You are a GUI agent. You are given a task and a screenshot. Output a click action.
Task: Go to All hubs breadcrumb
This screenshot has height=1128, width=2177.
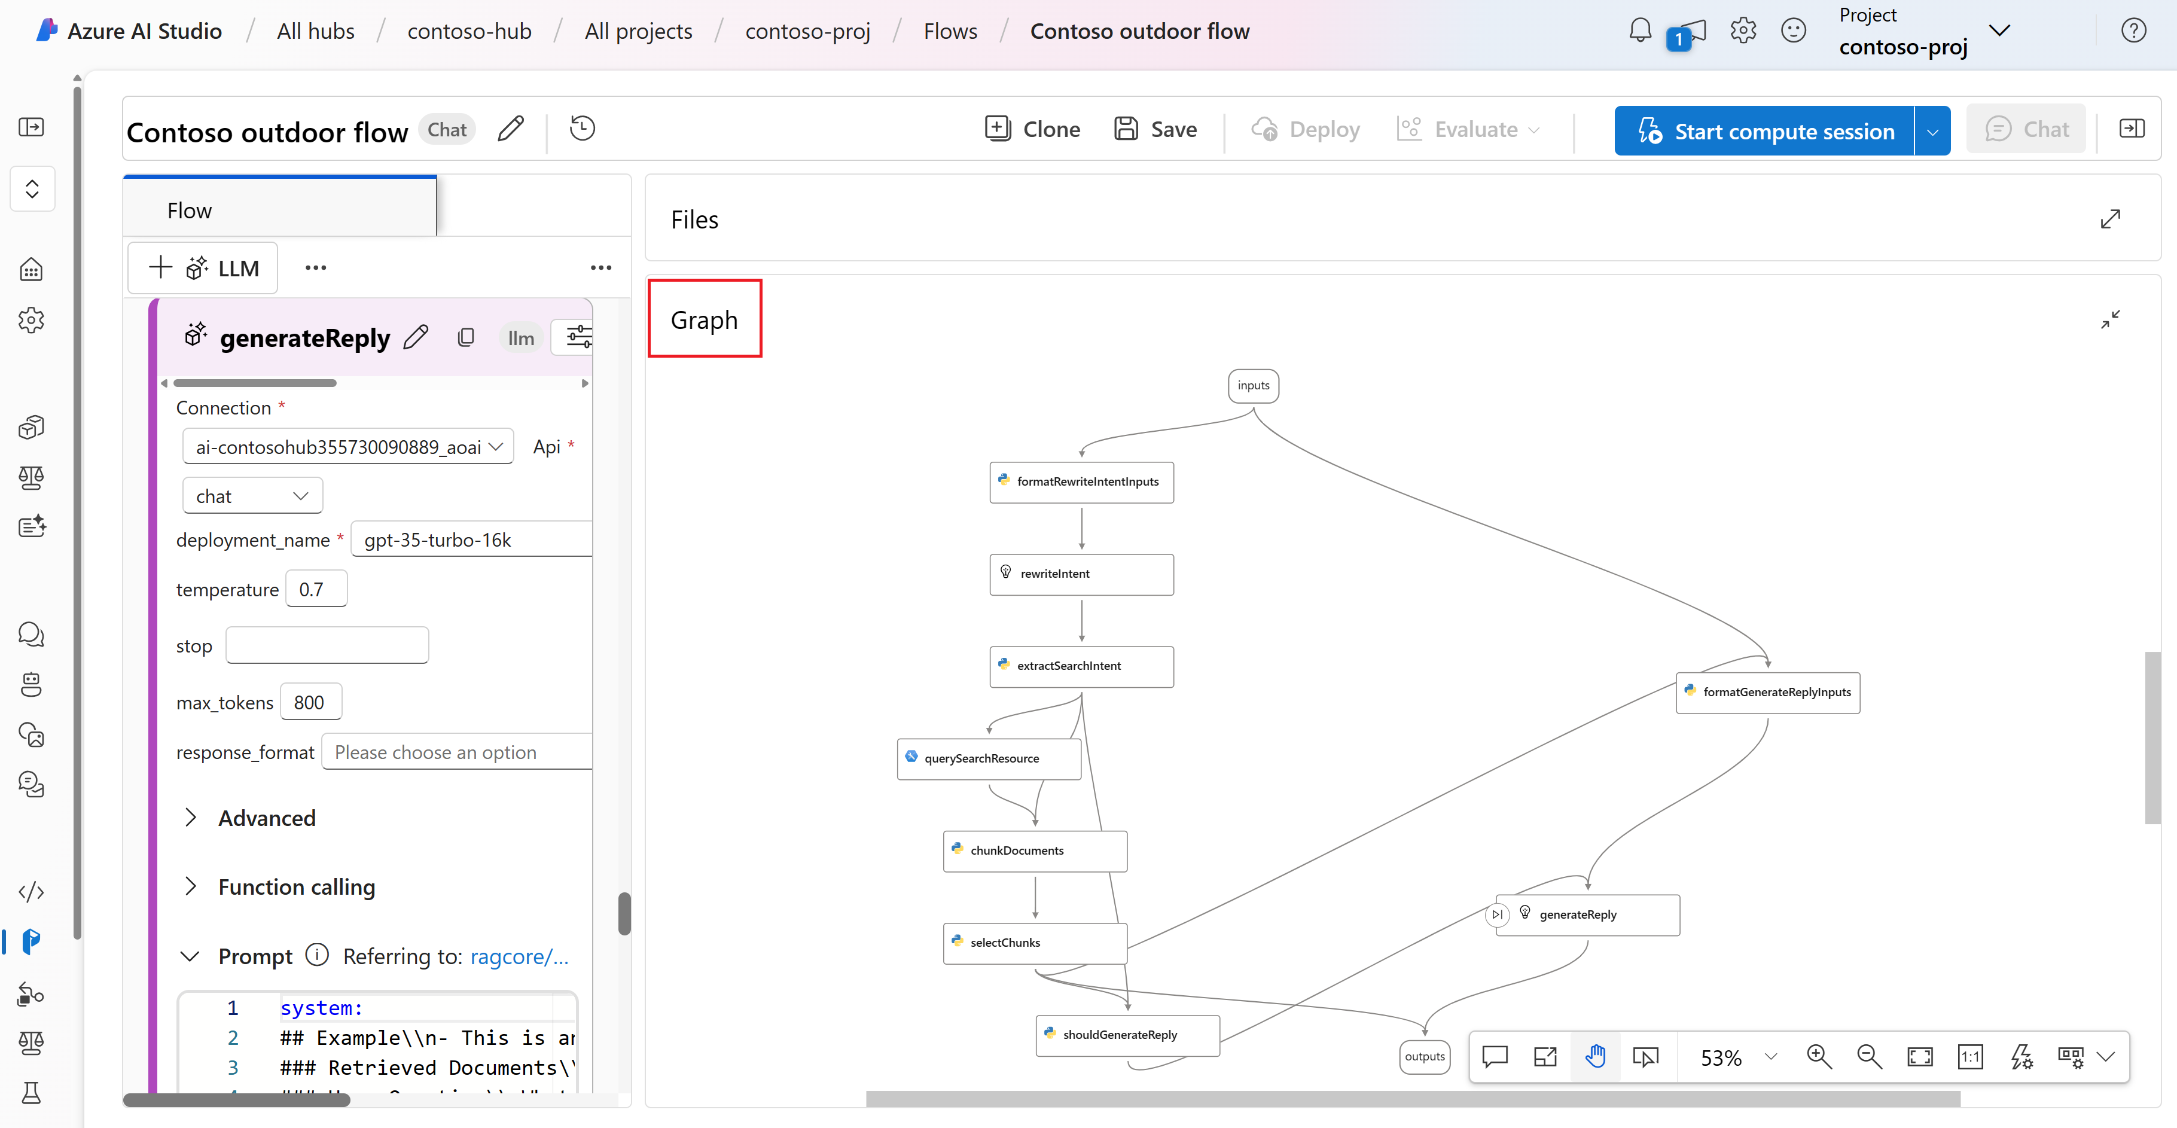(x=315, y=31)
